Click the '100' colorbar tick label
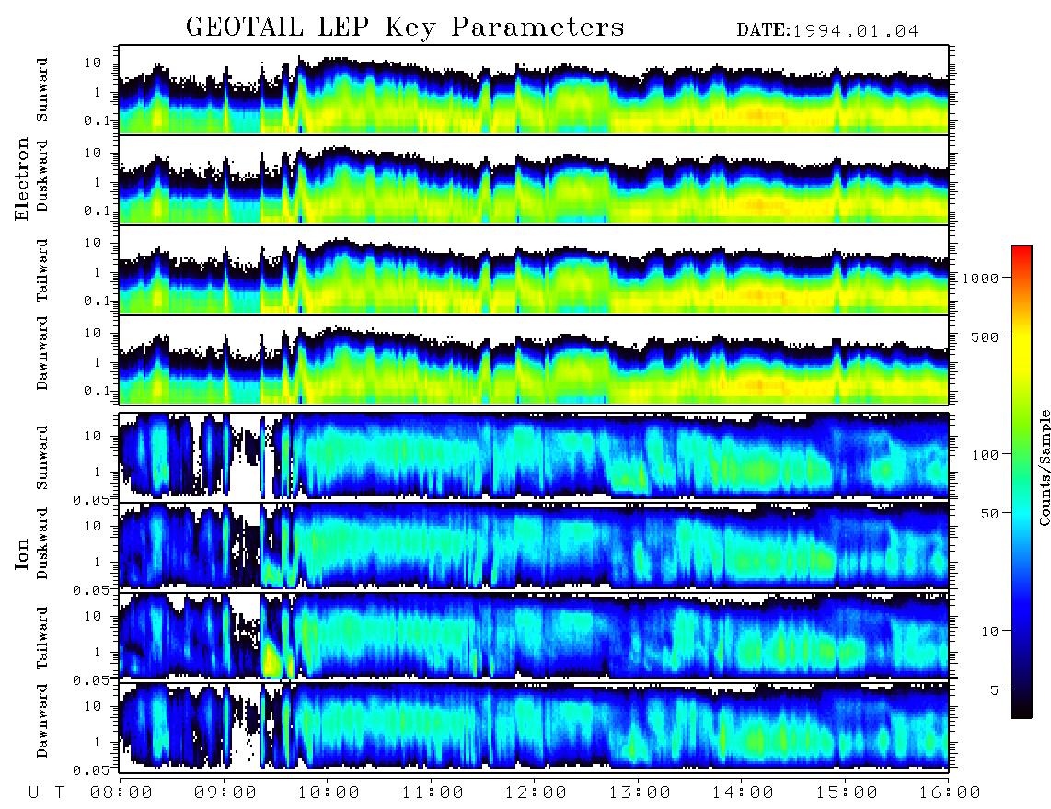1051x809 pixels. tap(985, 455)
